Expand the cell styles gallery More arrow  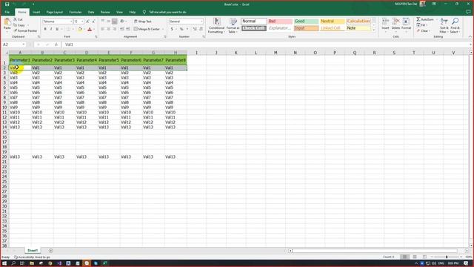coord(374,30)
